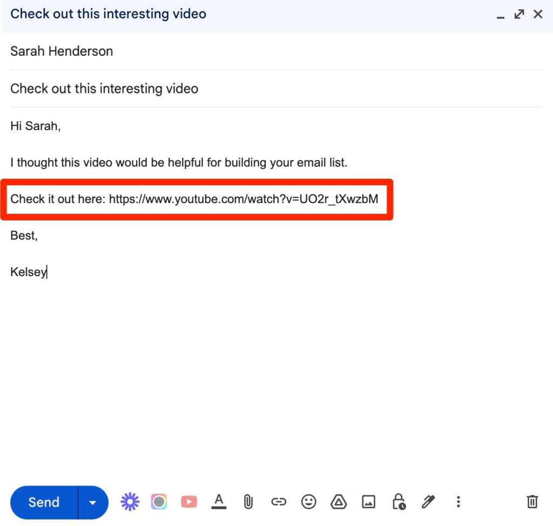
Task: Insert a hyperlink
Action: 279,502
